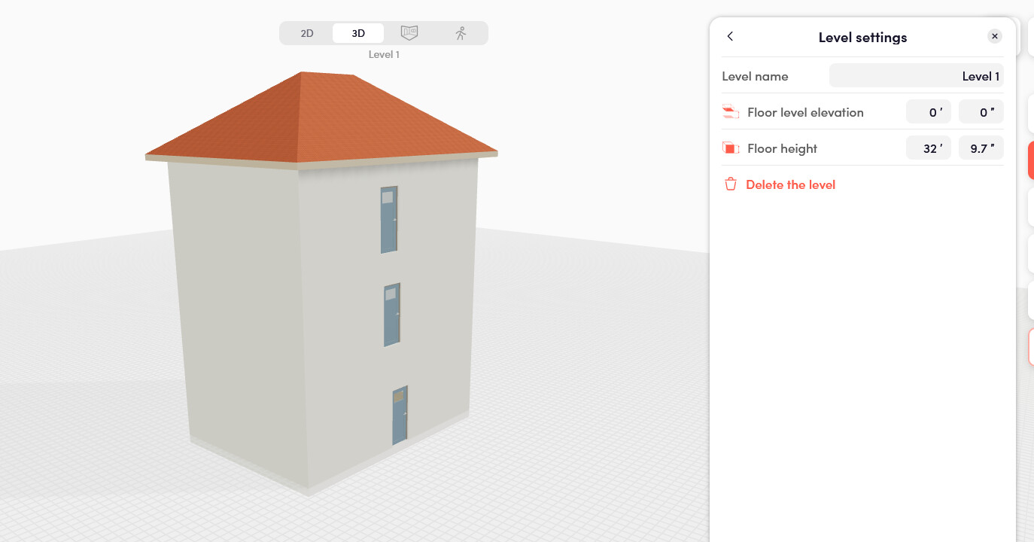Click the Delete the level link

[790, 184]
